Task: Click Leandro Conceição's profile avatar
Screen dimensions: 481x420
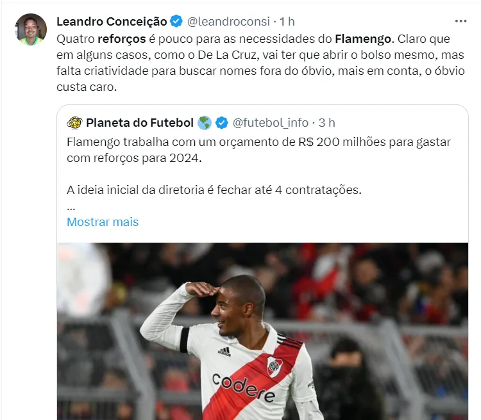Action: [x=31, y=29]
